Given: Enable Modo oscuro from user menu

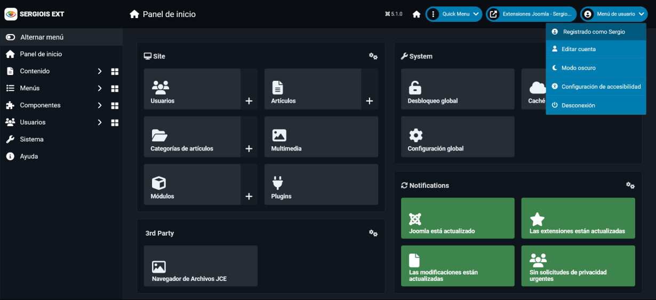Looking at the screenshot, I should click(596, 68).
